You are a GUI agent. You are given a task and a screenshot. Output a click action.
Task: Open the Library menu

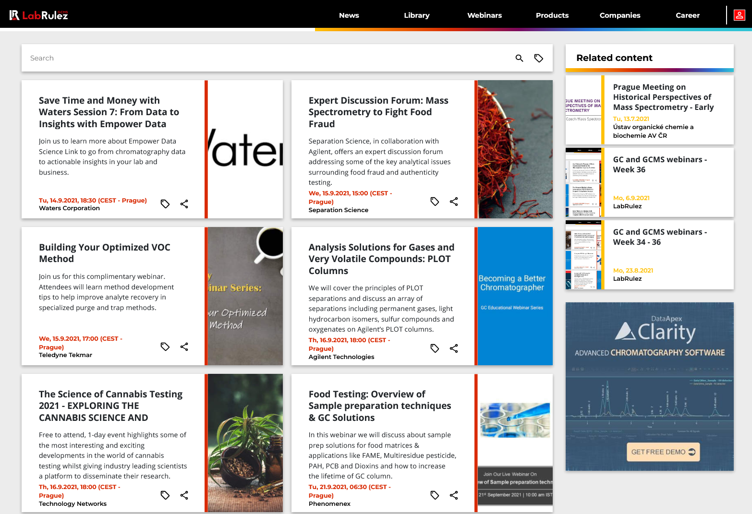click(x=417, y=15)
